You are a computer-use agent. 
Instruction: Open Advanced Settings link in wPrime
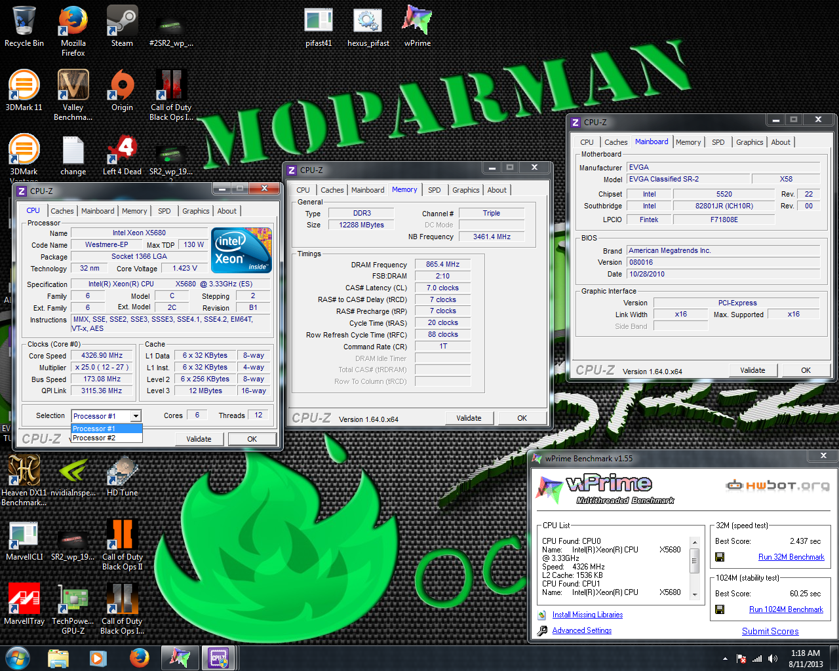coord(582,630)
